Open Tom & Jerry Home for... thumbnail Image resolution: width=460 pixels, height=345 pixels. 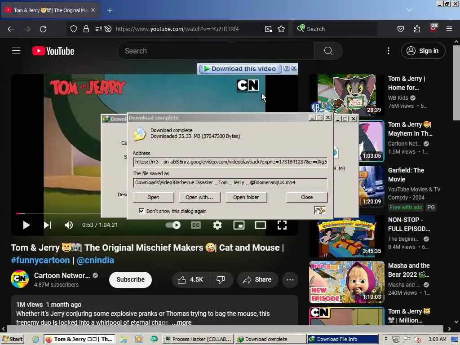tap(347, 94)
